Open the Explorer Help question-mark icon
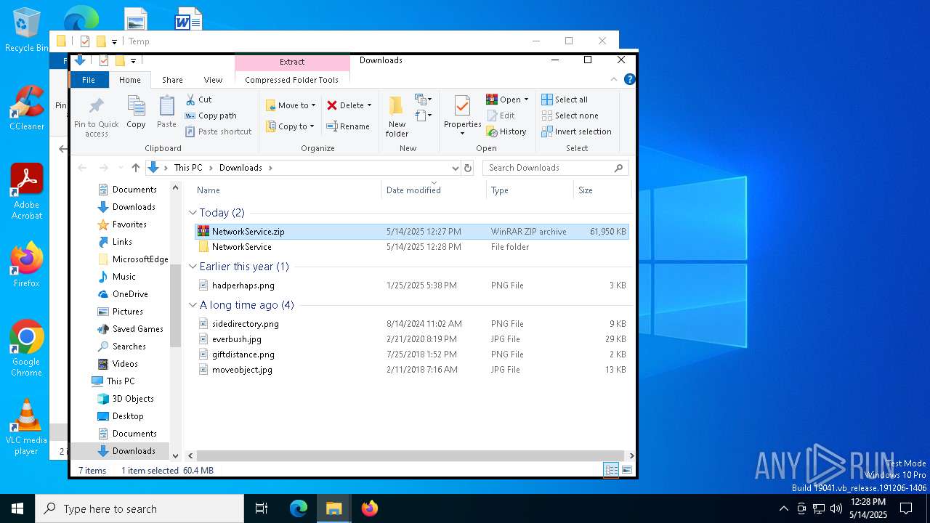Viewport: 930px width, 523px height. tap(630, 79)
